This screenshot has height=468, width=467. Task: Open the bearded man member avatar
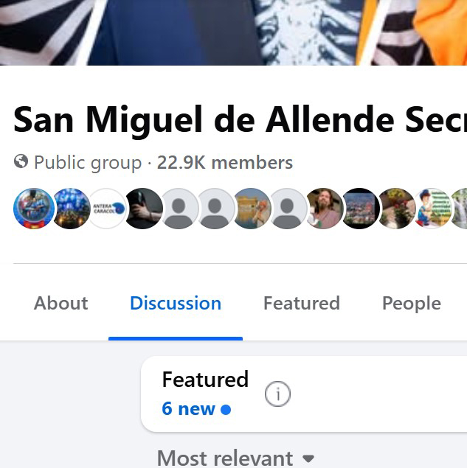coord(325,209)
